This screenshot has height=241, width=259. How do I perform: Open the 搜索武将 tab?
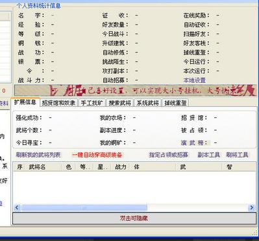[119, 103]
